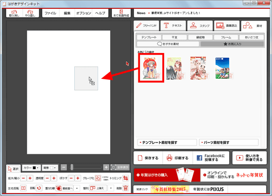The height and width of the screenshot is (196, 272).
Task: Open the address creation (あて名面作成) icon
Action: point(121,13)
